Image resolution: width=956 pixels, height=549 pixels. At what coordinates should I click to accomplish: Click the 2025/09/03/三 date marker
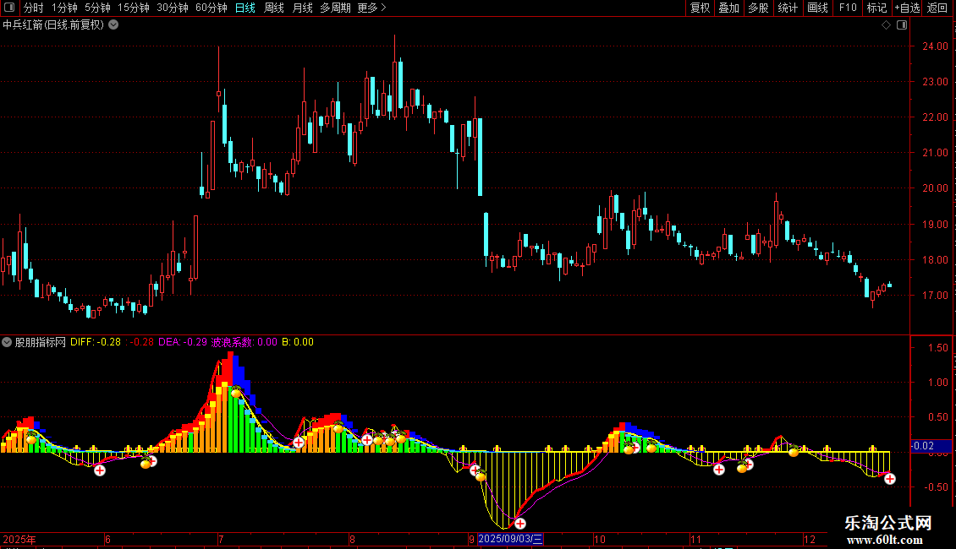click(x=510, y=539)
